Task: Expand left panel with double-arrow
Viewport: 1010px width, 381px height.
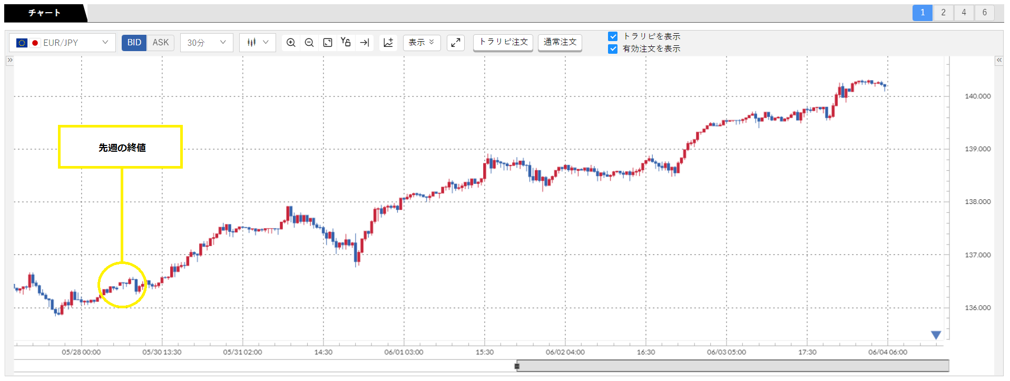Action: click(9, 60)
